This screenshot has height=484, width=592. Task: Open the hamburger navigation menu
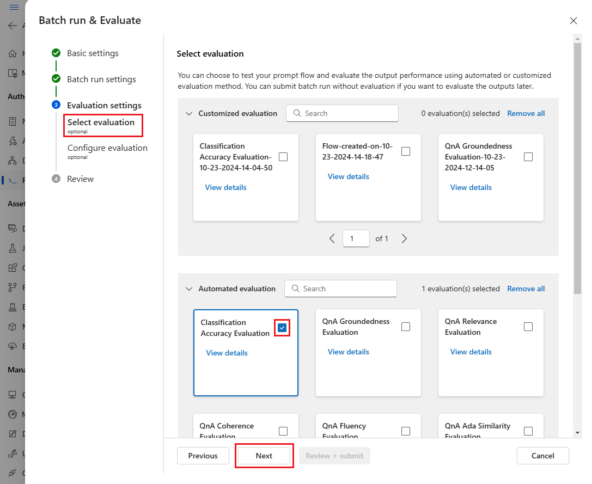14,7
